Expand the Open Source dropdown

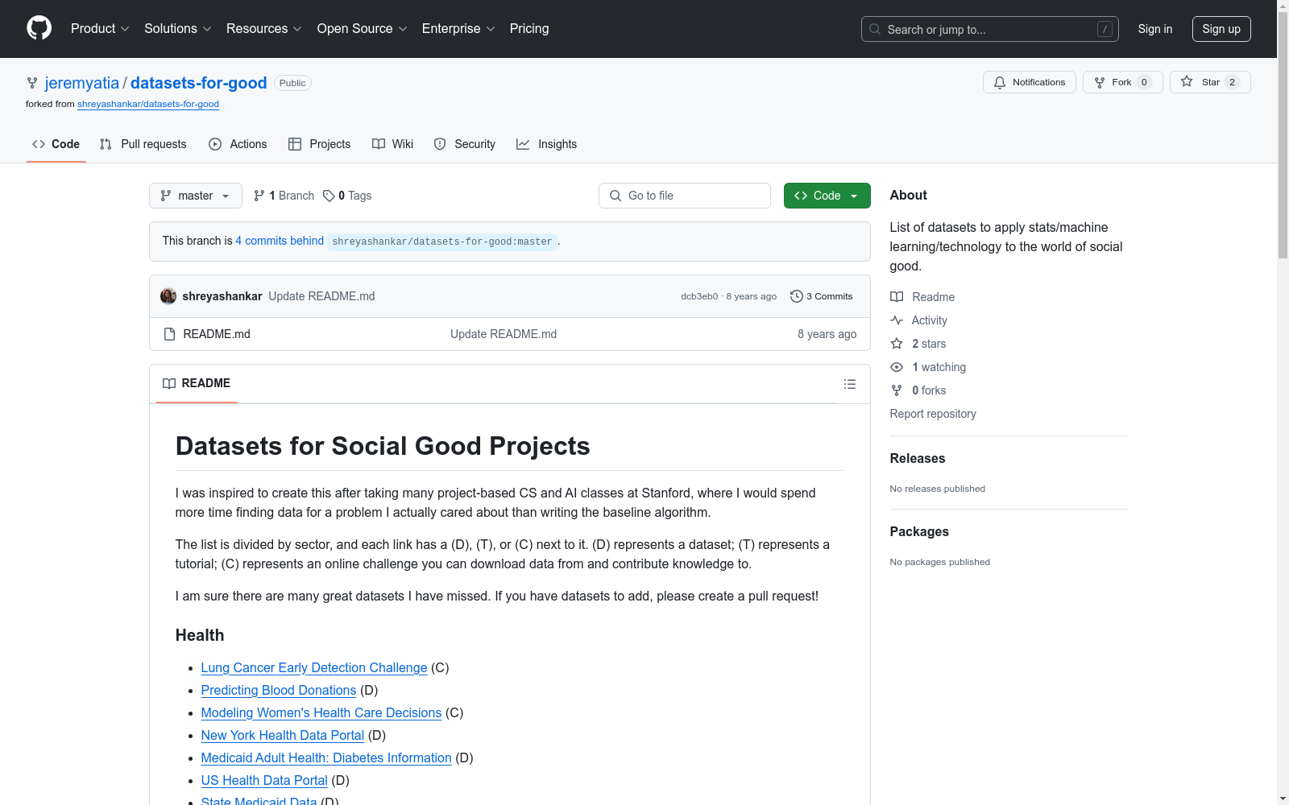coord(363,29)
